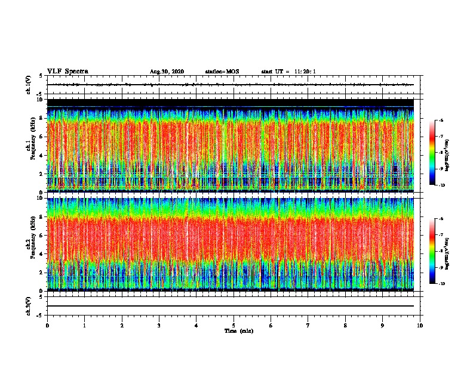473x365 pixels.
Task: Click time axis tick label "5"
Action: [x=234, y=326]
